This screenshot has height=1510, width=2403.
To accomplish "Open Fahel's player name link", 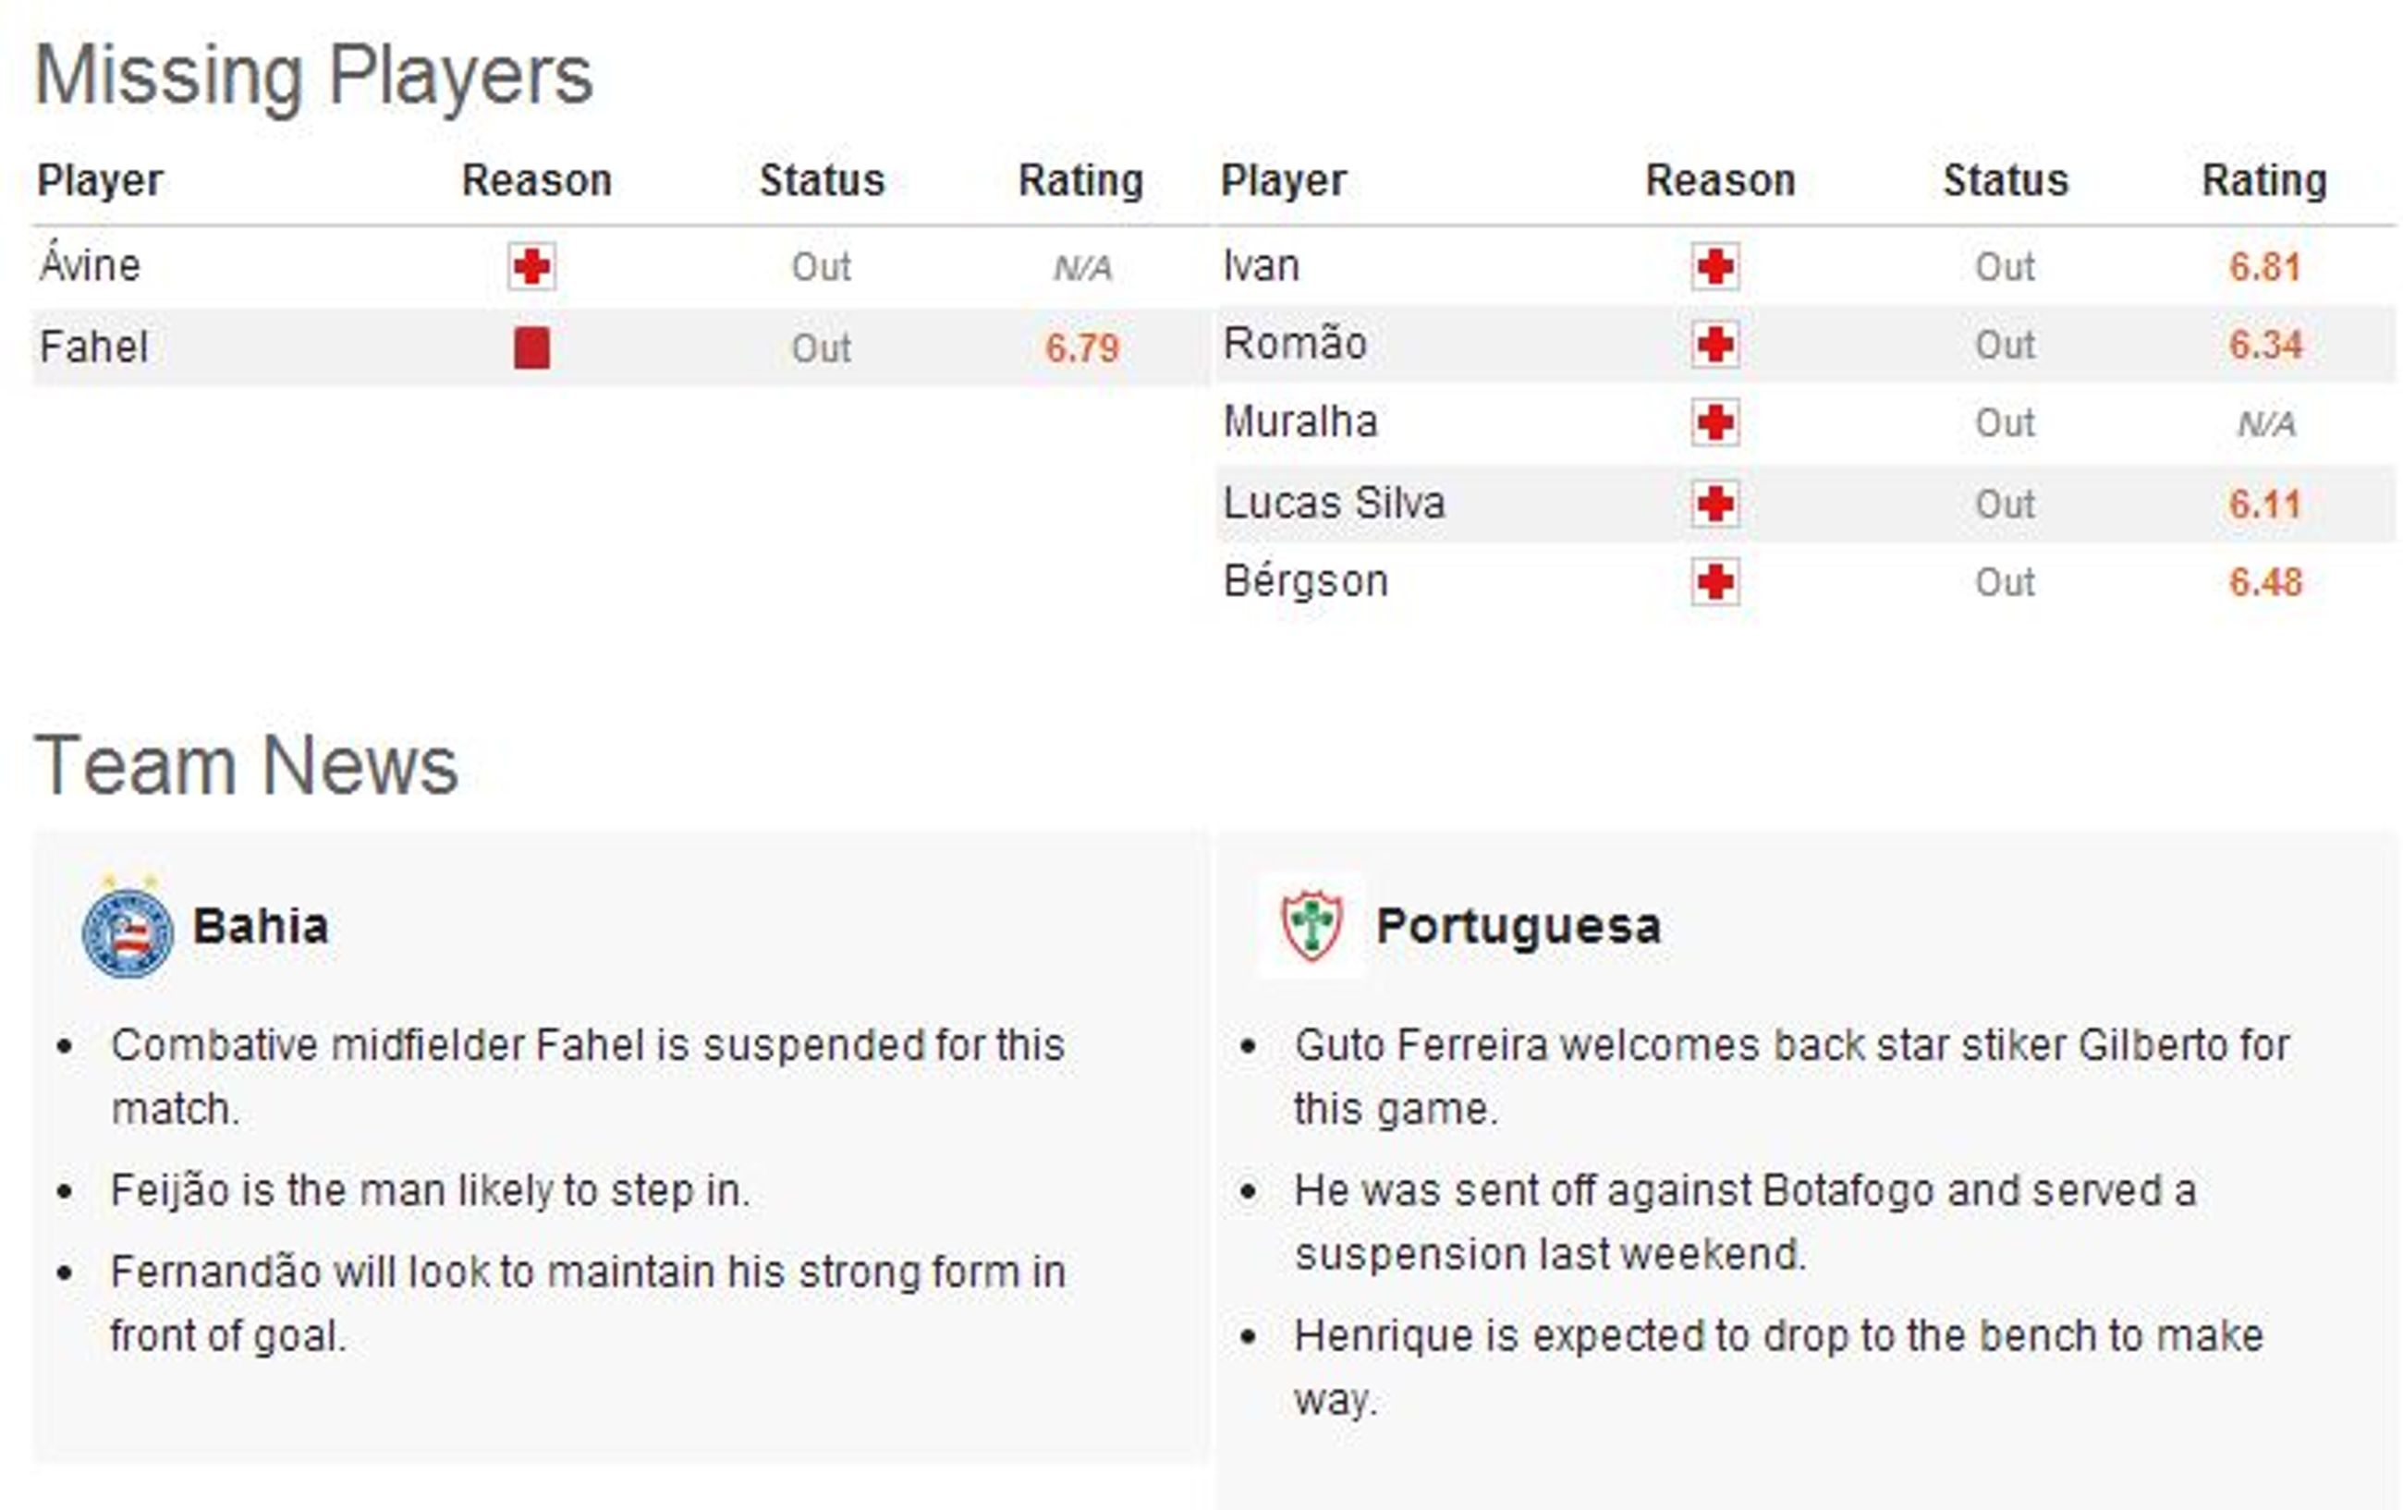I will [x=93, y=347].
